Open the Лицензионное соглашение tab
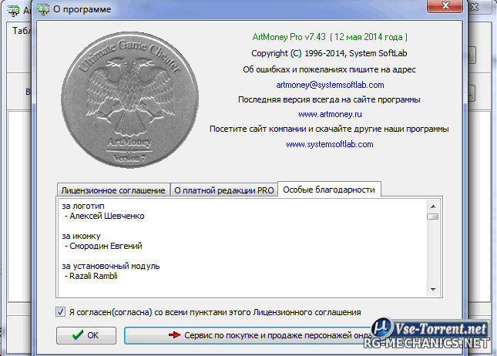 click(112, 190)
